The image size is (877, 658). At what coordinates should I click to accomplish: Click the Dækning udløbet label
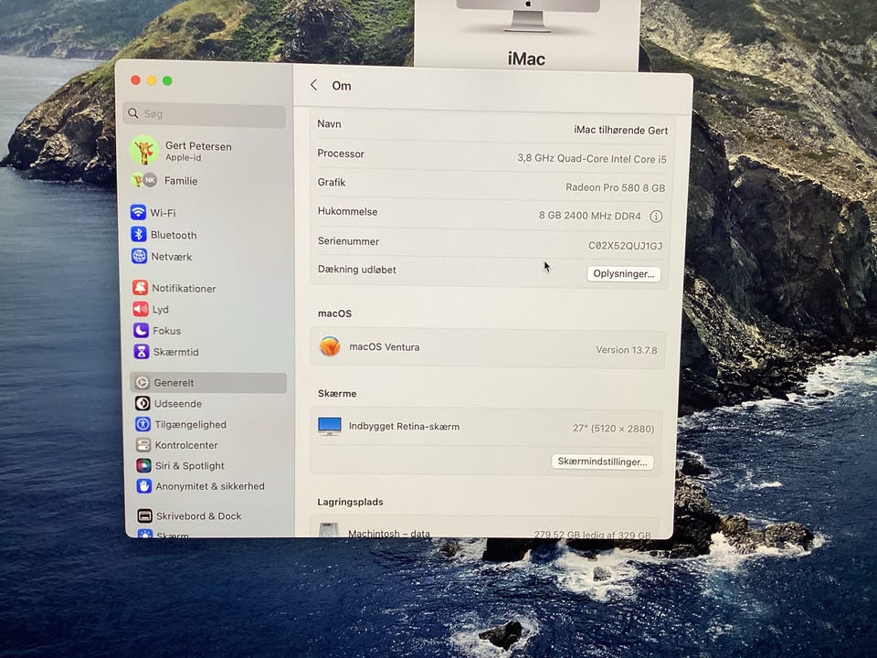(x=357, y=270)
